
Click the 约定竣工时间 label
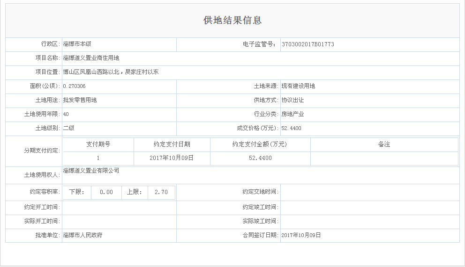point(260,207)
